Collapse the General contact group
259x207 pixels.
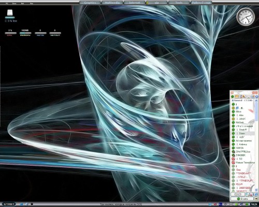click(x=233, y=100)
